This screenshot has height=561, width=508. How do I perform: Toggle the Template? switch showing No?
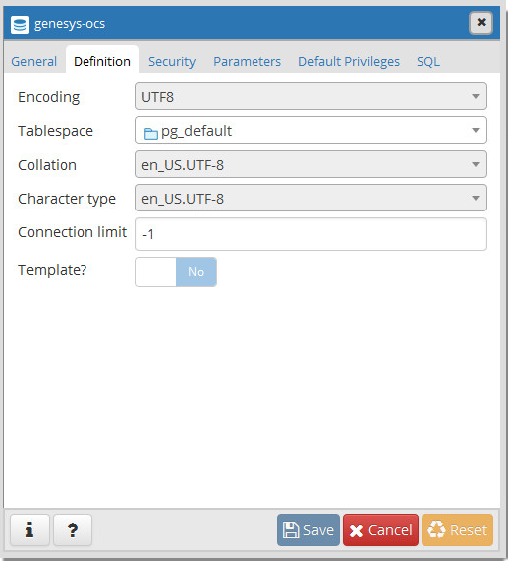point(176,272)
